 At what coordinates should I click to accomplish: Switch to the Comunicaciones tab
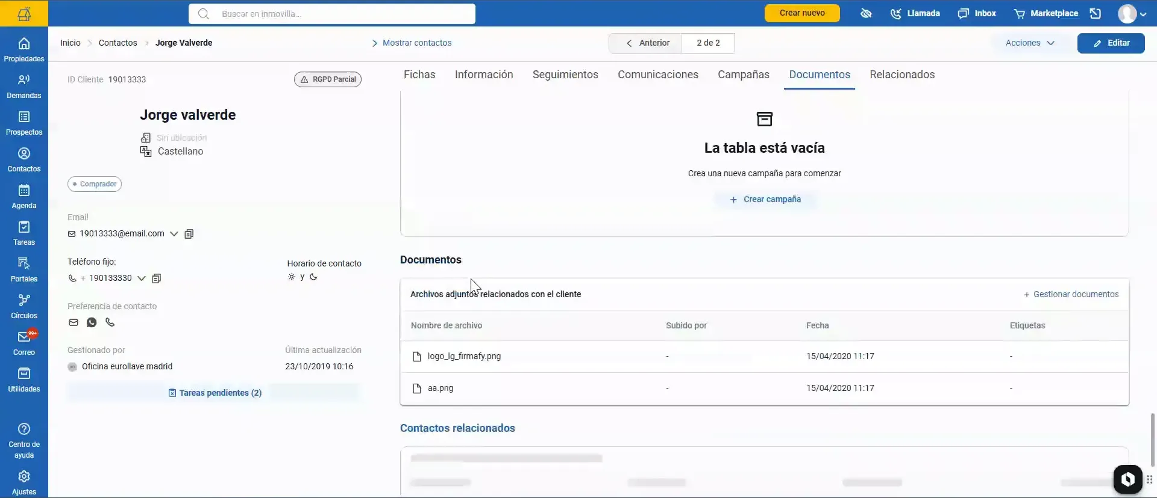pyautogui.click(x=658, y=75)
